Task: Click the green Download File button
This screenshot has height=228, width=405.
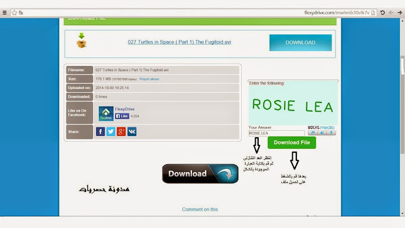Action: [x=292, y=142]
